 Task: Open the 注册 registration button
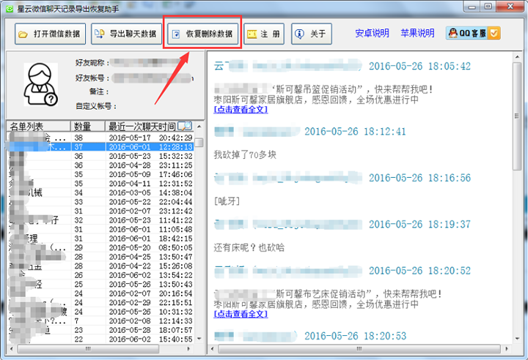click(x=264, y=34)
